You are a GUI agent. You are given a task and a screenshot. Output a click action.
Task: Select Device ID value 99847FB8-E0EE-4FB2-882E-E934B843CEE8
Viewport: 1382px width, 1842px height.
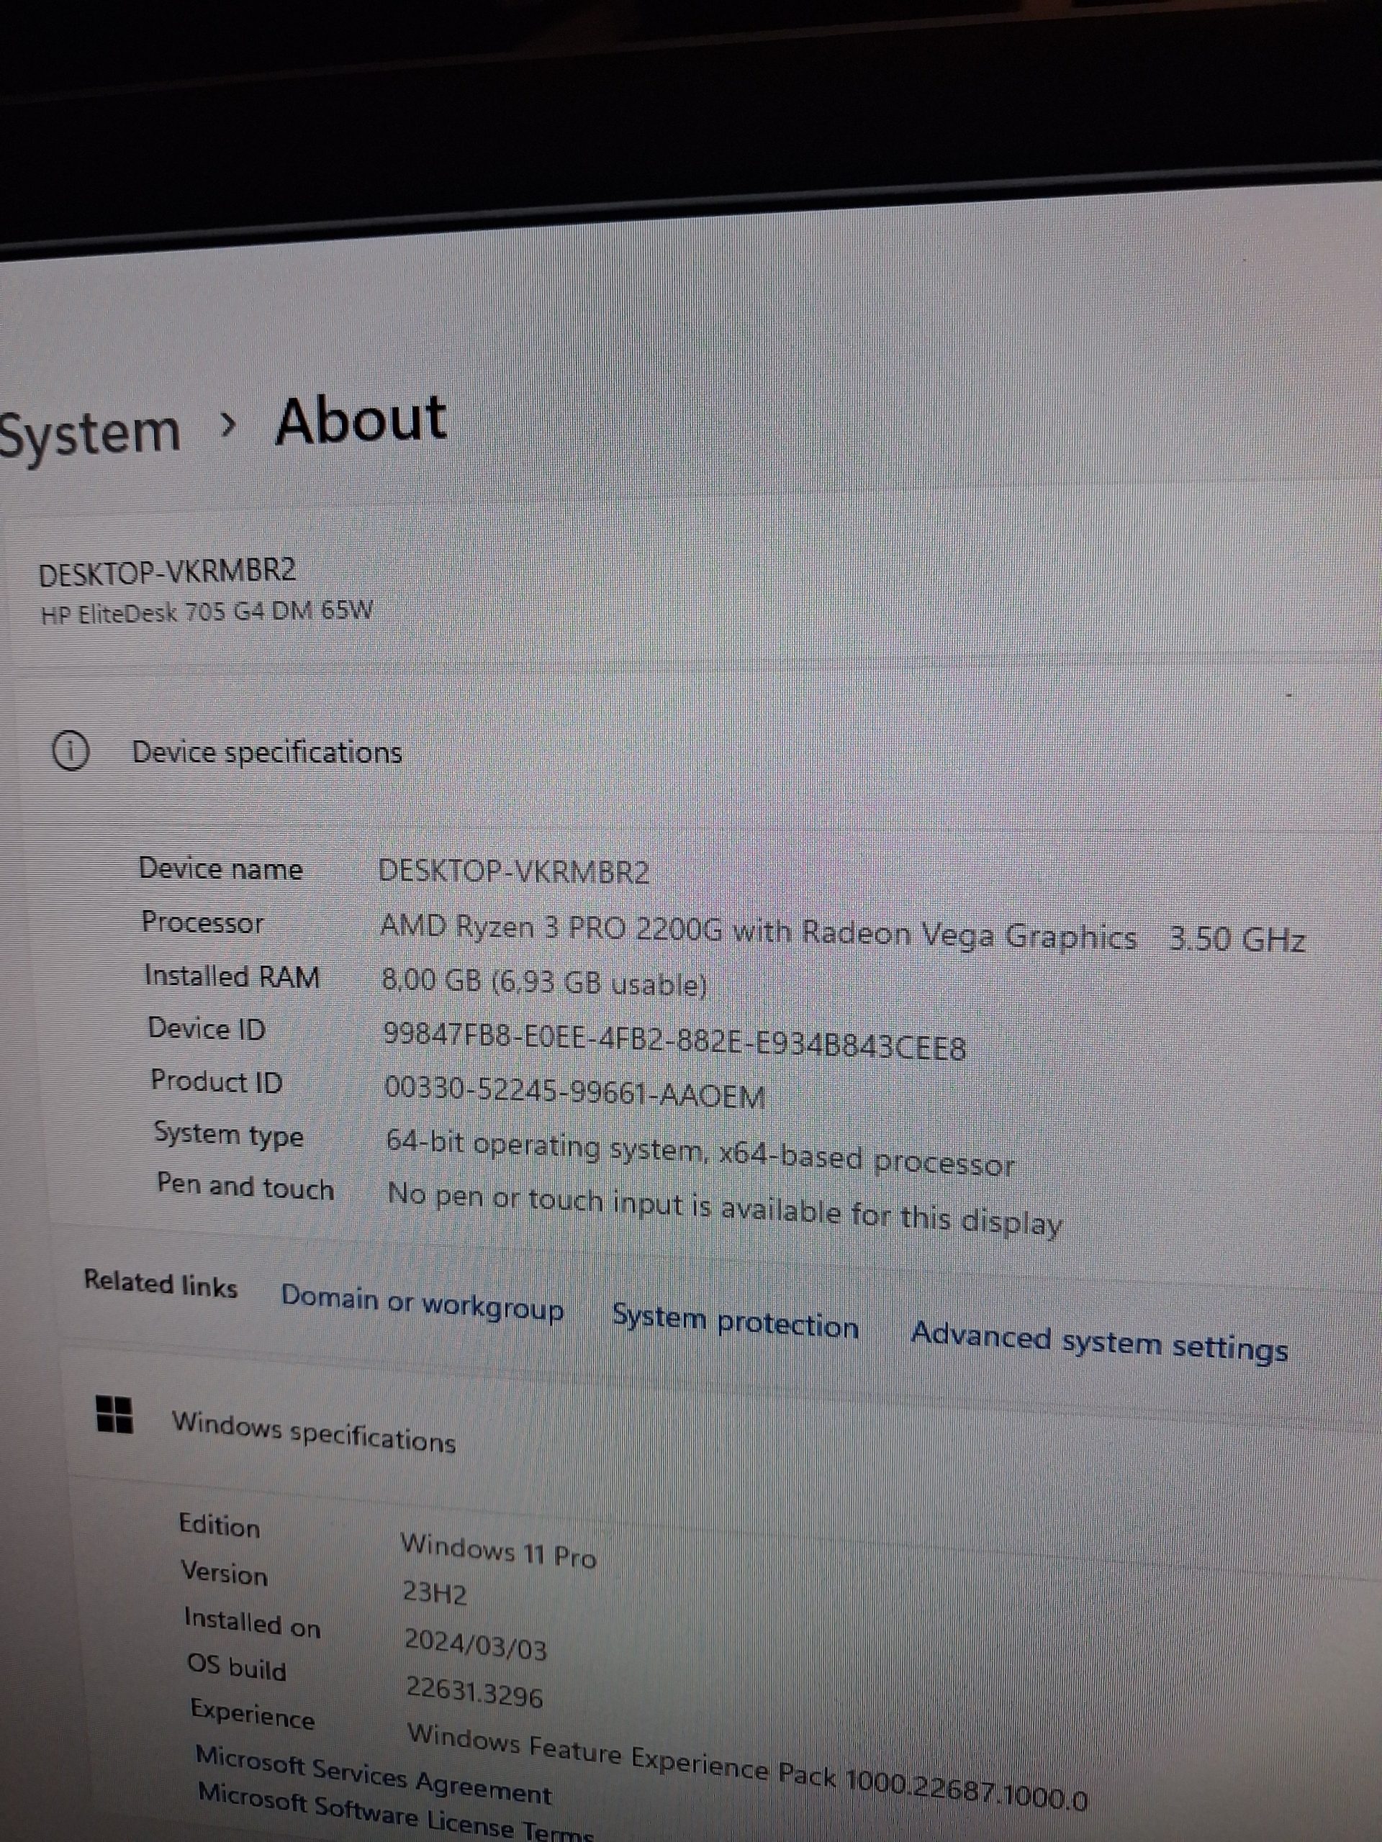[x=674, y=1041]
